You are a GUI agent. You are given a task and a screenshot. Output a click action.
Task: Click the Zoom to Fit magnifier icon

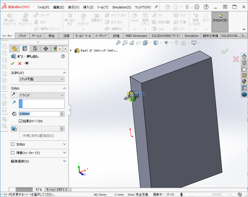tap(118, 43)
